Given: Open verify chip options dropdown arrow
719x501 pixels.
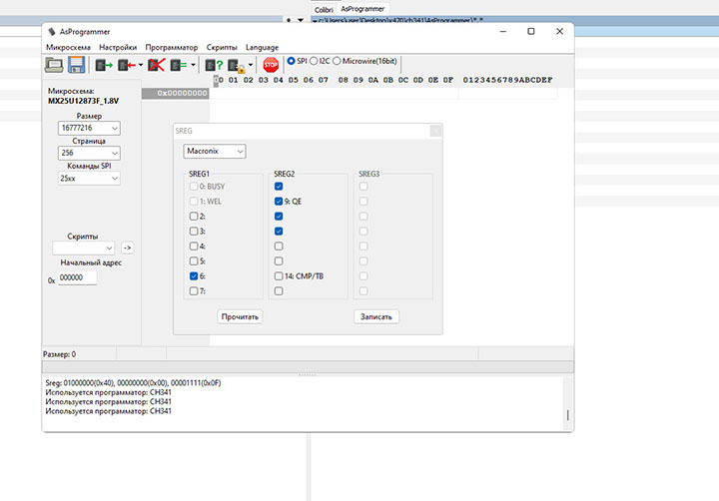Looking at the screenshot, I should tap(193, 65).
